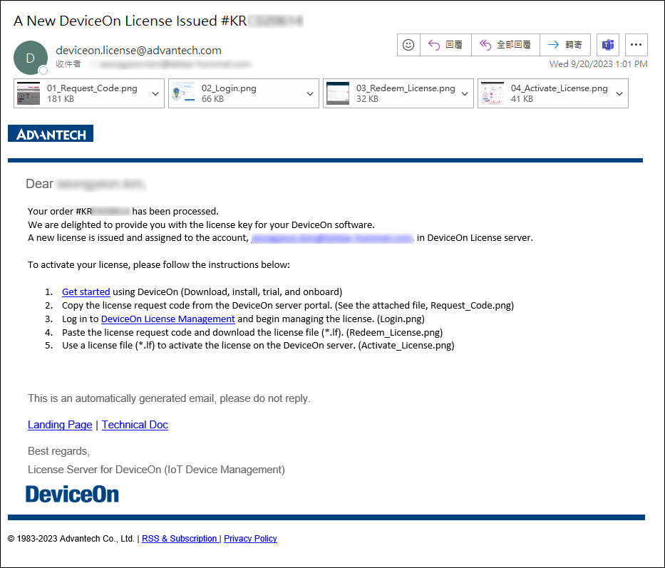Open the Teams share icon
Screen dimensions: 665x568
click(608, 44)
